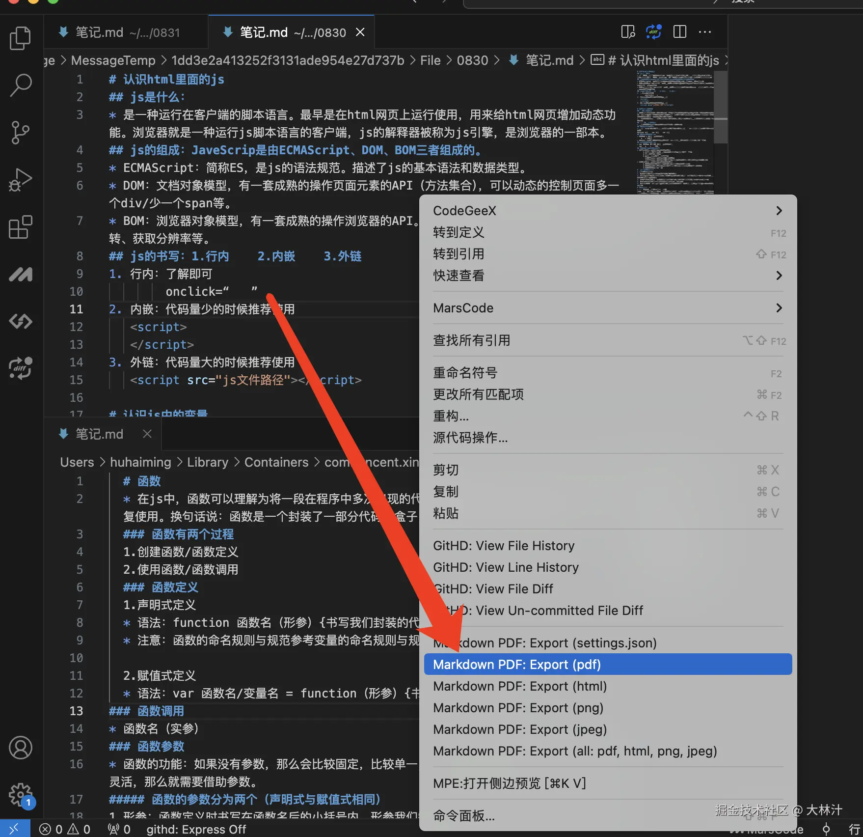Open the Library breadcrumb in lower editor

(208, 462)
